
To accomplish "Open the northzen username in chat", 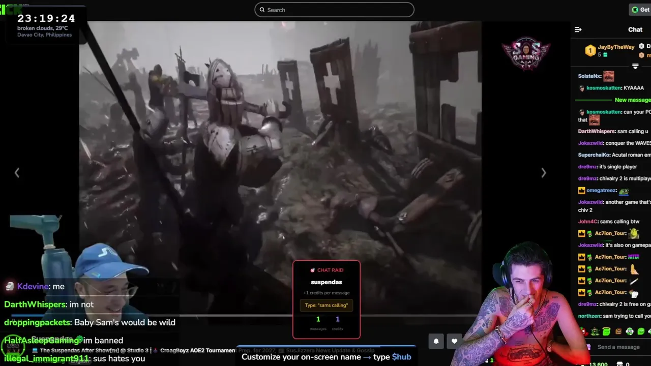I will click(x=589, y=316).
